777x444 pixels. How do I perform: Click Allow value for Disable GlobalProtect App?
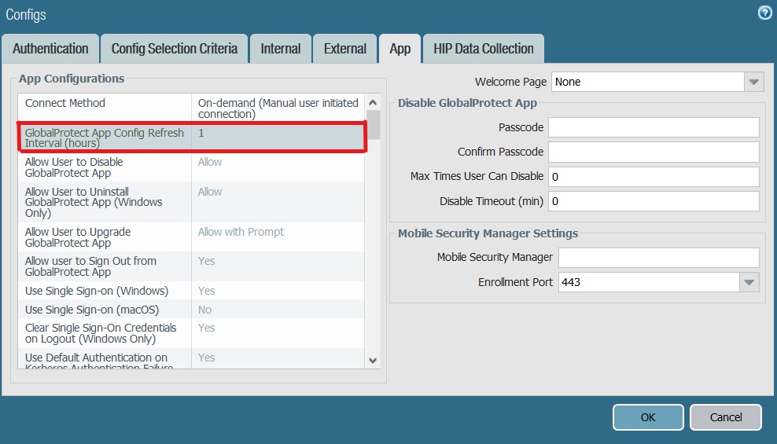coord(210,162)
